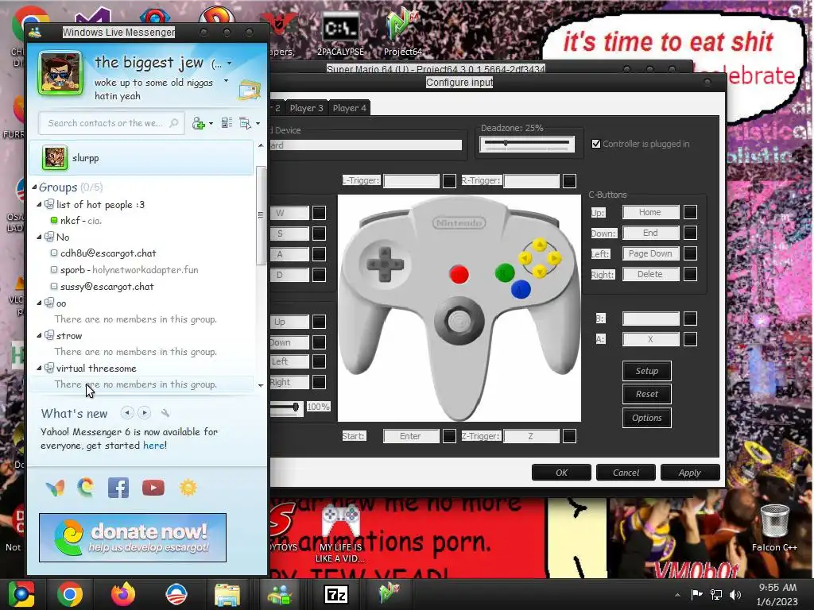This screenshot has width=814, height=610.
Task: Click the donate now escargot banner
Action: coord(133,538)
